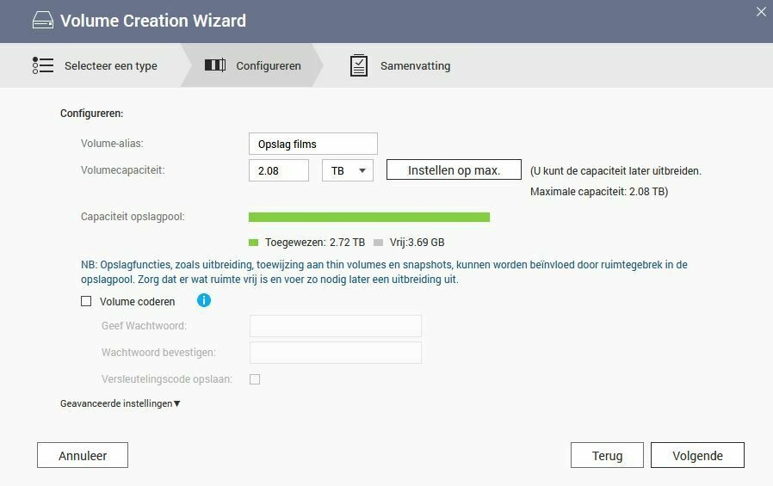Image resolution: width=773 pixels, height=486 pixels.
Task: Click the Annuleer button
Action: (x=83, y=456)
